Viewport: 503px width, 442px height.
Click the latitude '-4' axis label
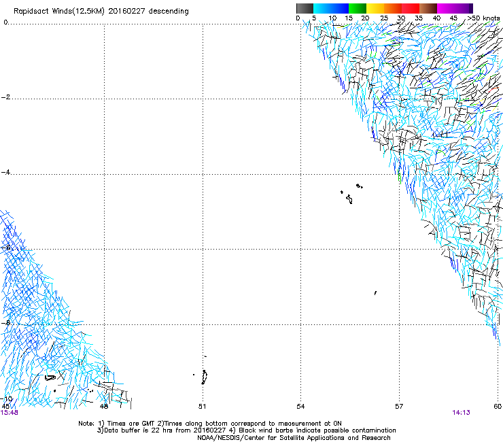[x=5, y=172]
